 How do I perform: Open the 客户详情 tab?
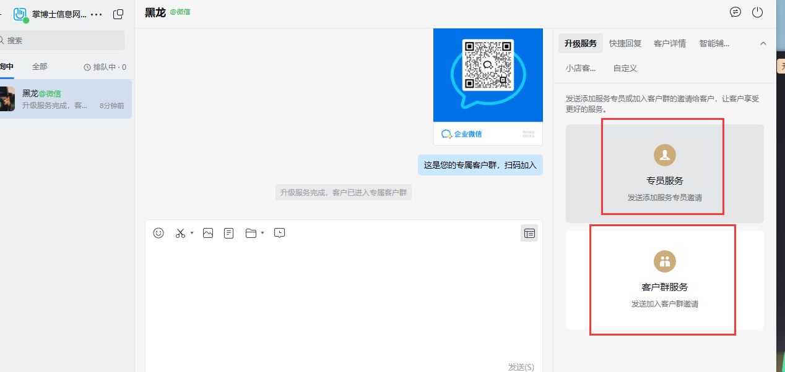click(670, 43)
